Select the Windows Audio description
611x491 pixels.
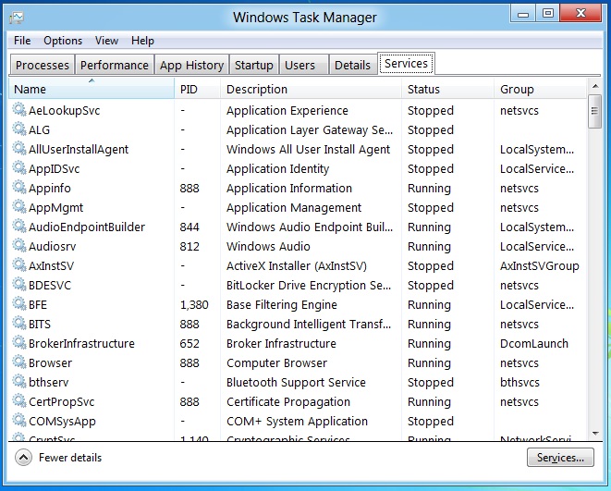point(268,247)
